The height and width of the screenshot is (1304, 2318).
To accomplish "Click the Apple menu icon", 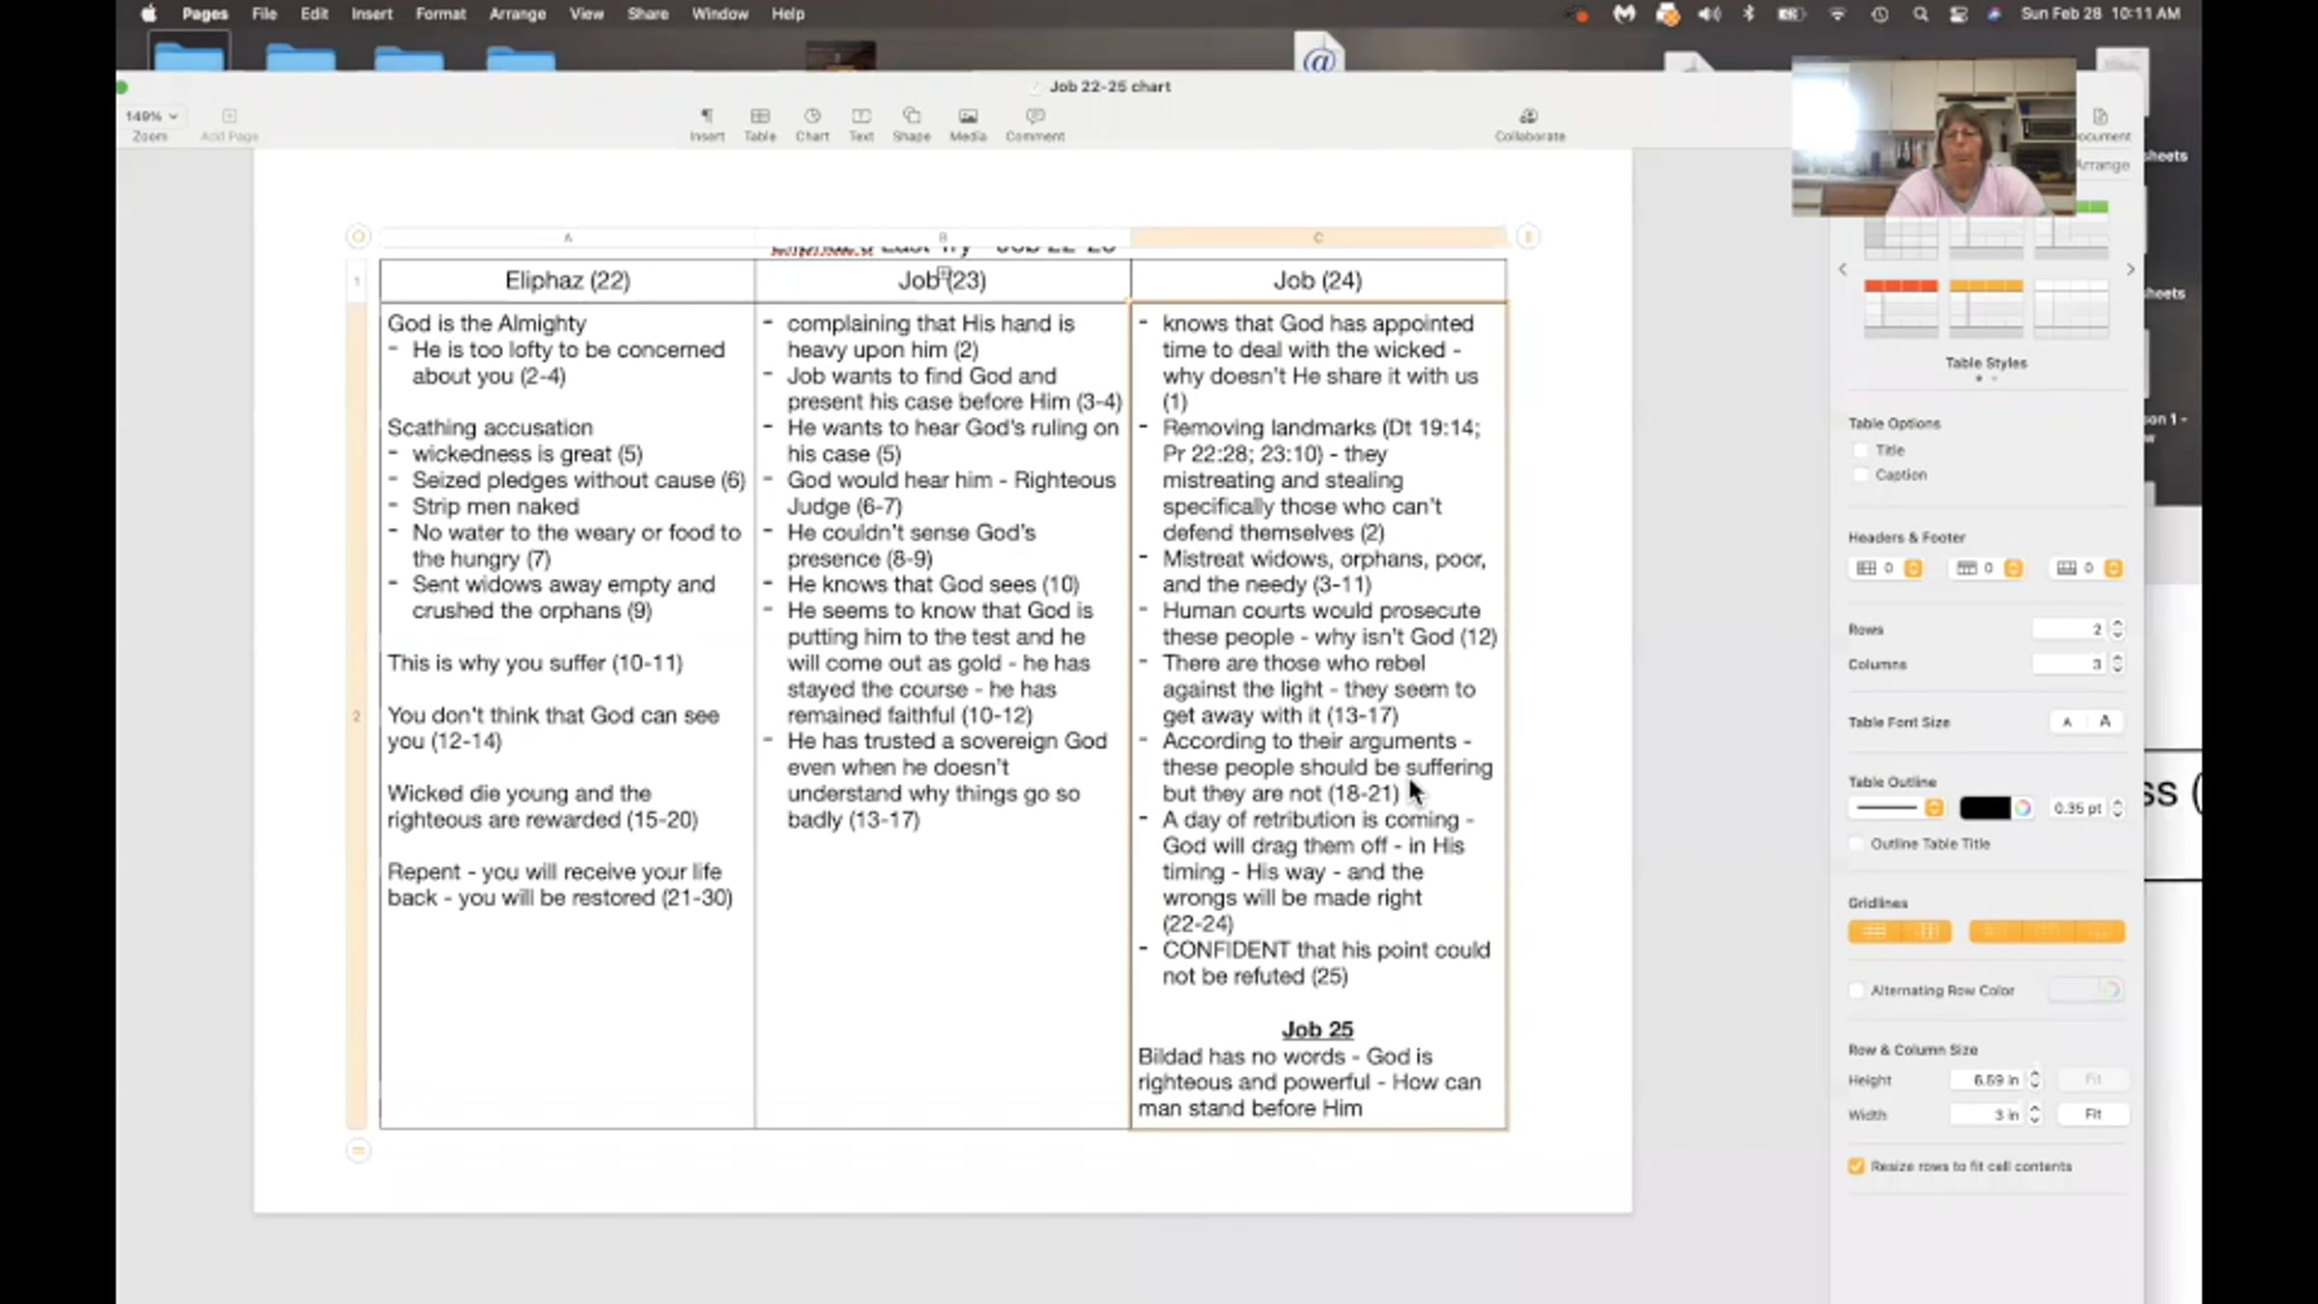I will pyautogui.click(x=148, y=14).
